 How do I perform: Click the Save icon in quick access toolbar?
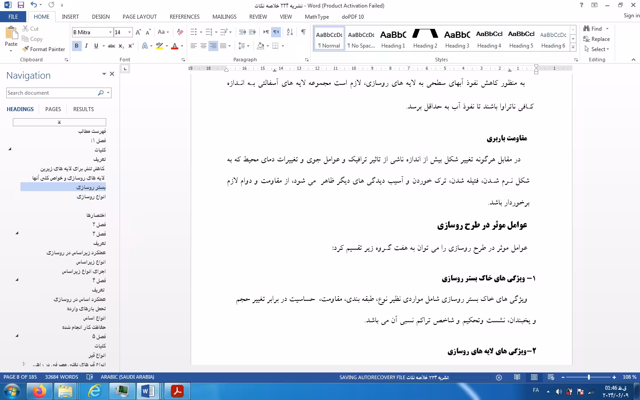(x=20, y=5)
